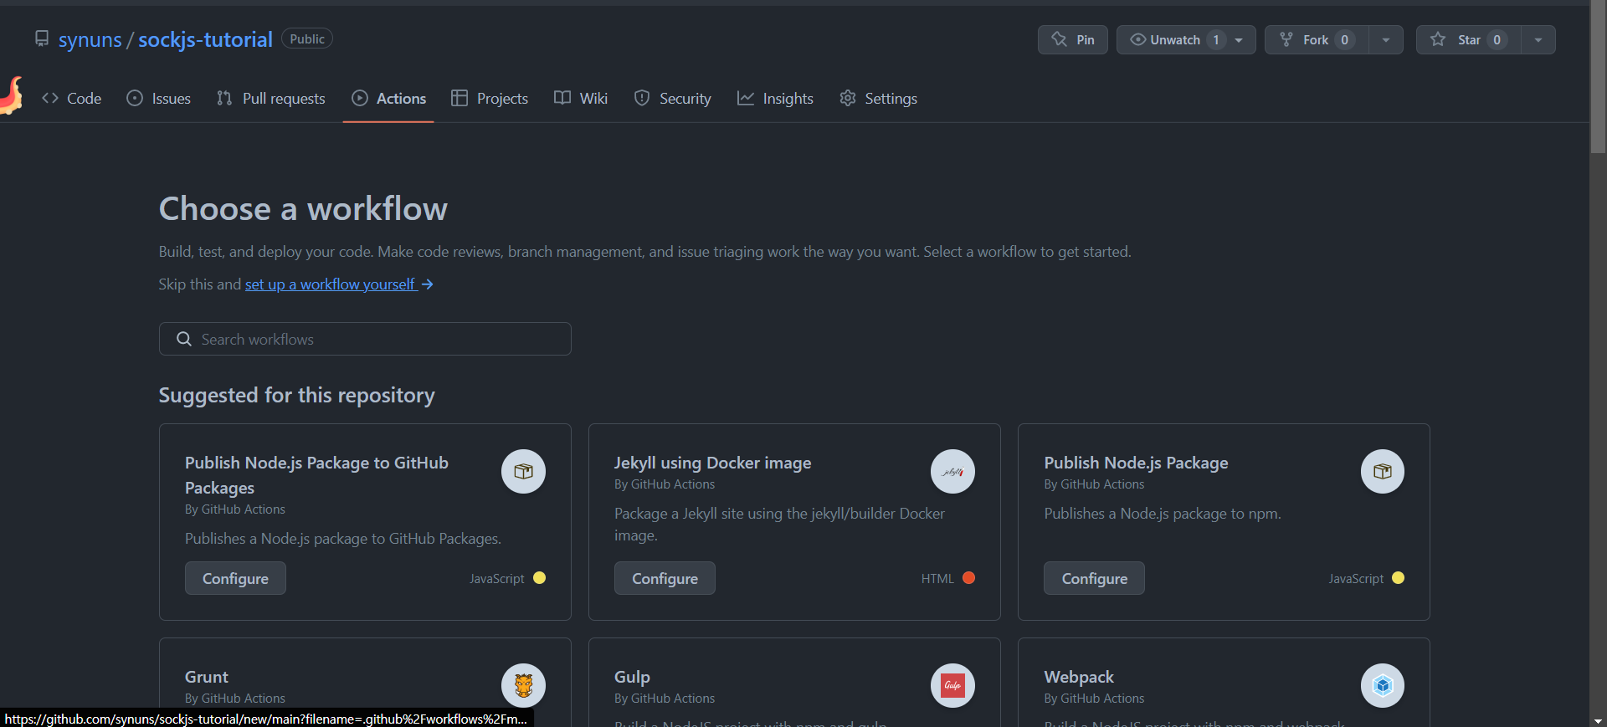Viewport: 1607px width, 727px height.
Task: Click the Public visibility badge
Action: click(x=307, y=38)
